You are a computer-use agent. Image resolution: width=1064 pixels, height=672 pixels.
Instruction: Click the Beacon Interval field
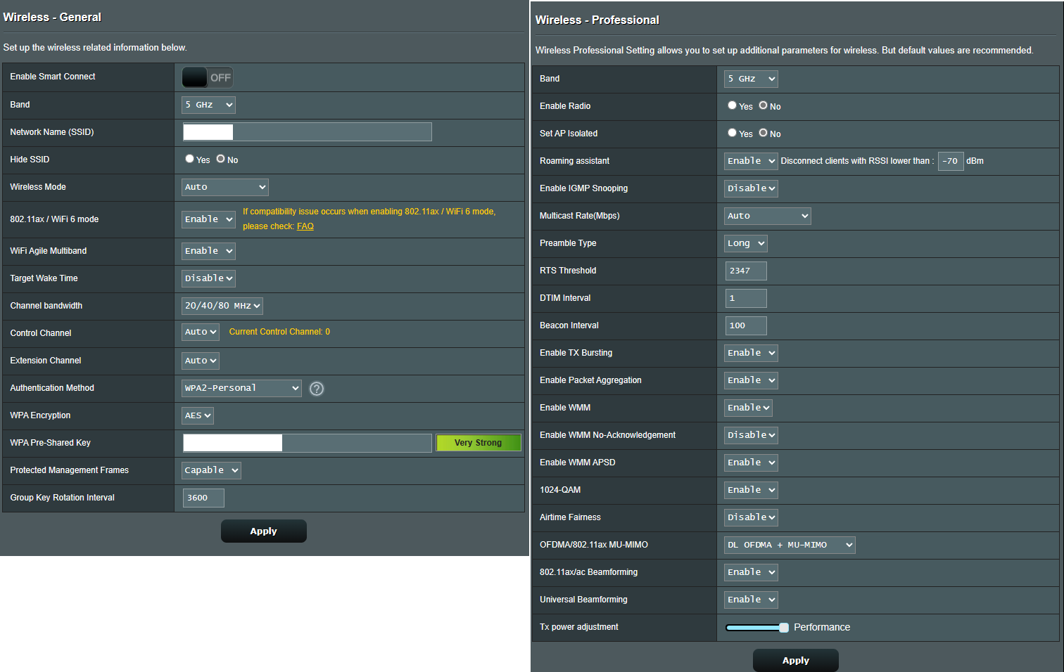click(x=746, y=325)
